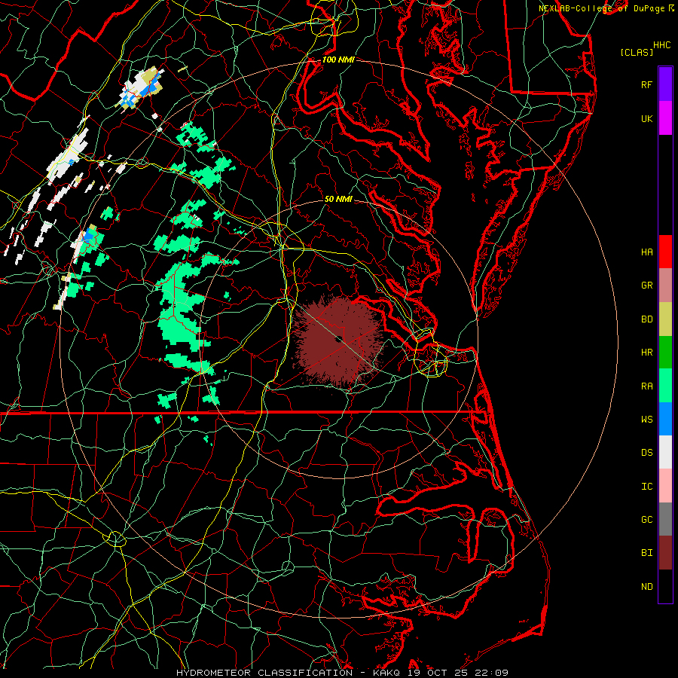Click the 50 NMI range ring label
Screen dimensions: 678x678
coord(338,199)
